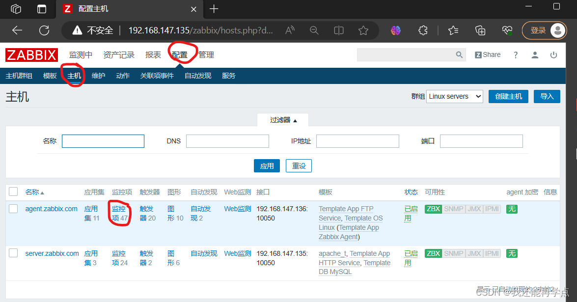Click the not-secure warning triangle icon

click(x=77, y=30)
